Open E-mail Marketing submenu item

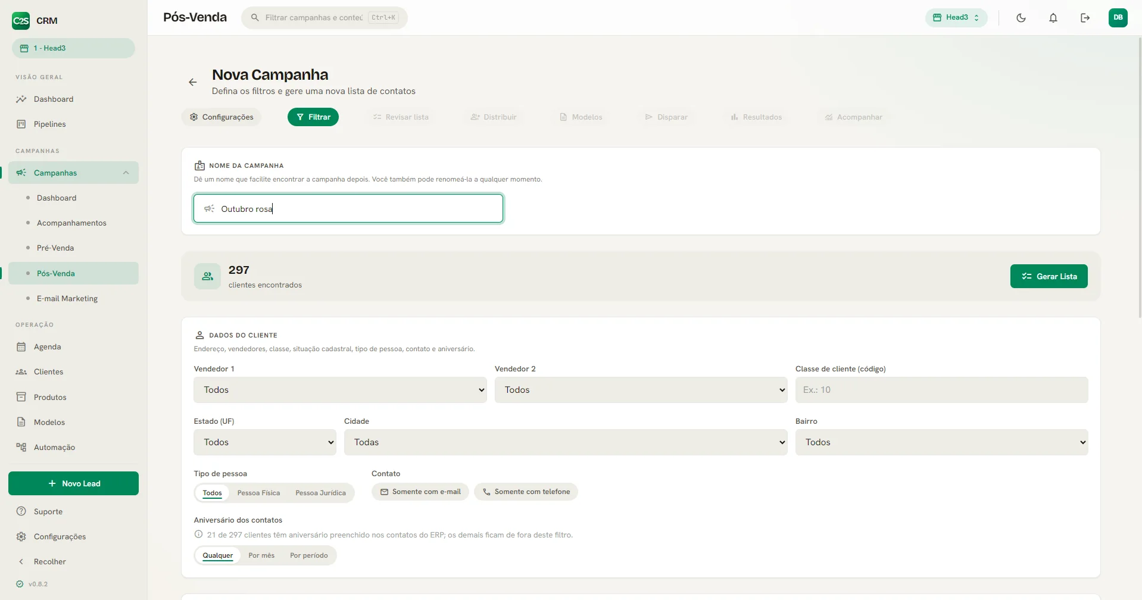click(73, 299)
